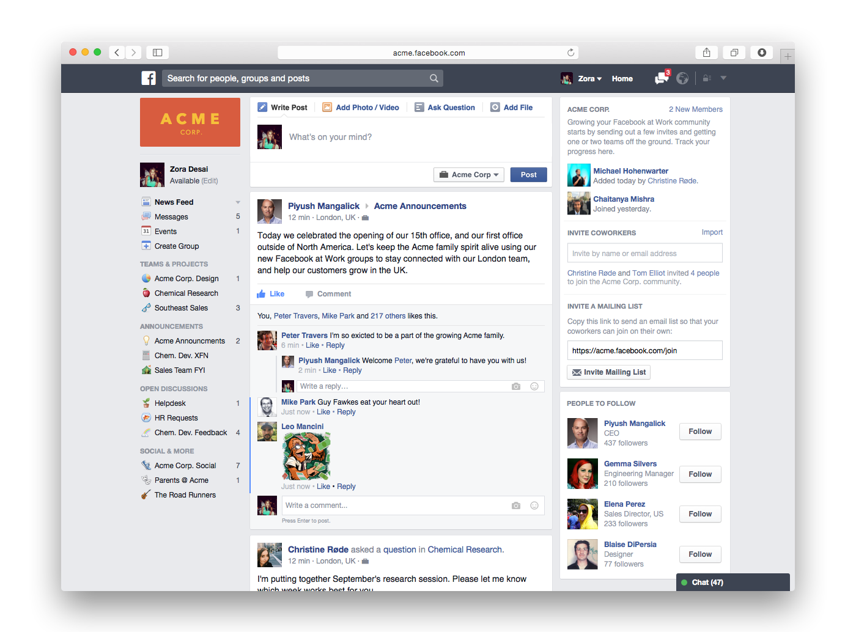
Task: Click the Facebook logo icon
Action: (149, 78)
